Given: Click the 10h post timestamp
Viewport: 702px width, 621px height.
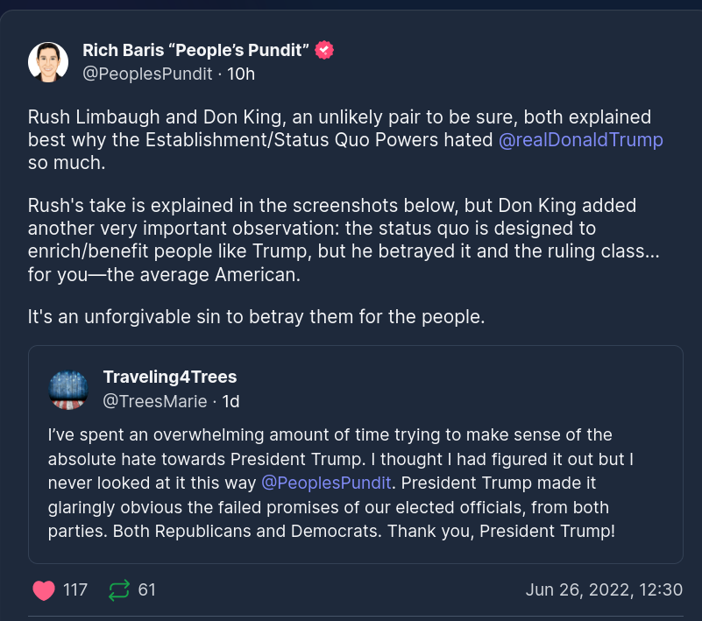Looking at the screenshot, I should (x=241, y=74).
